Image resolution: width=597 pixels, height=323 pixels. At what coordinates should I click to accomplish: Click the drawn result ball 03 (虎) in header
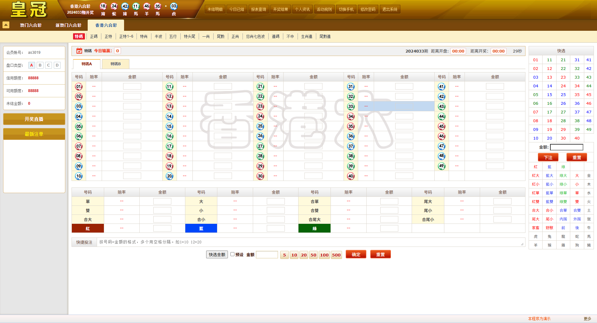point(174,6)
